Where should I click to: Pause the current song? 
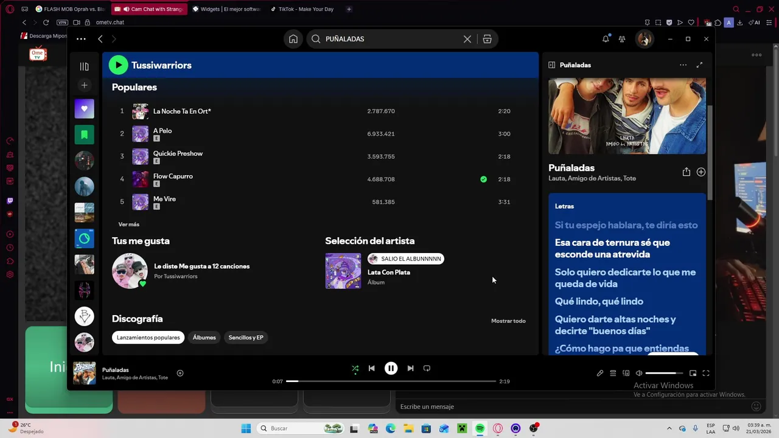click(x=391, y=368)
